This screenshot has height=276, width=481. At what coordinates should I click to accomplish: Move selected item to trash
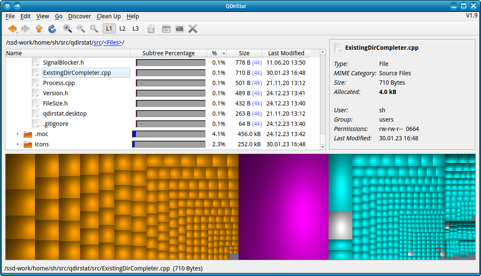(x=151, y=29)
